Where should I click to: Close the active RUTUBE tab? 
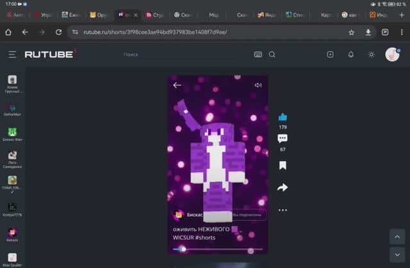pos(136,15)
